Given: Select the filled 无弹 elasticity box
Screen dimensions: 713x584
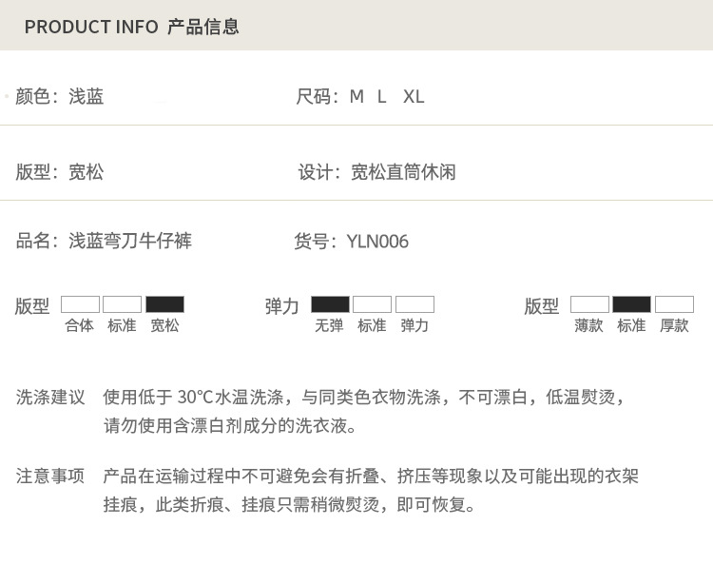Looking at the screenshot, I should point(330,304).
